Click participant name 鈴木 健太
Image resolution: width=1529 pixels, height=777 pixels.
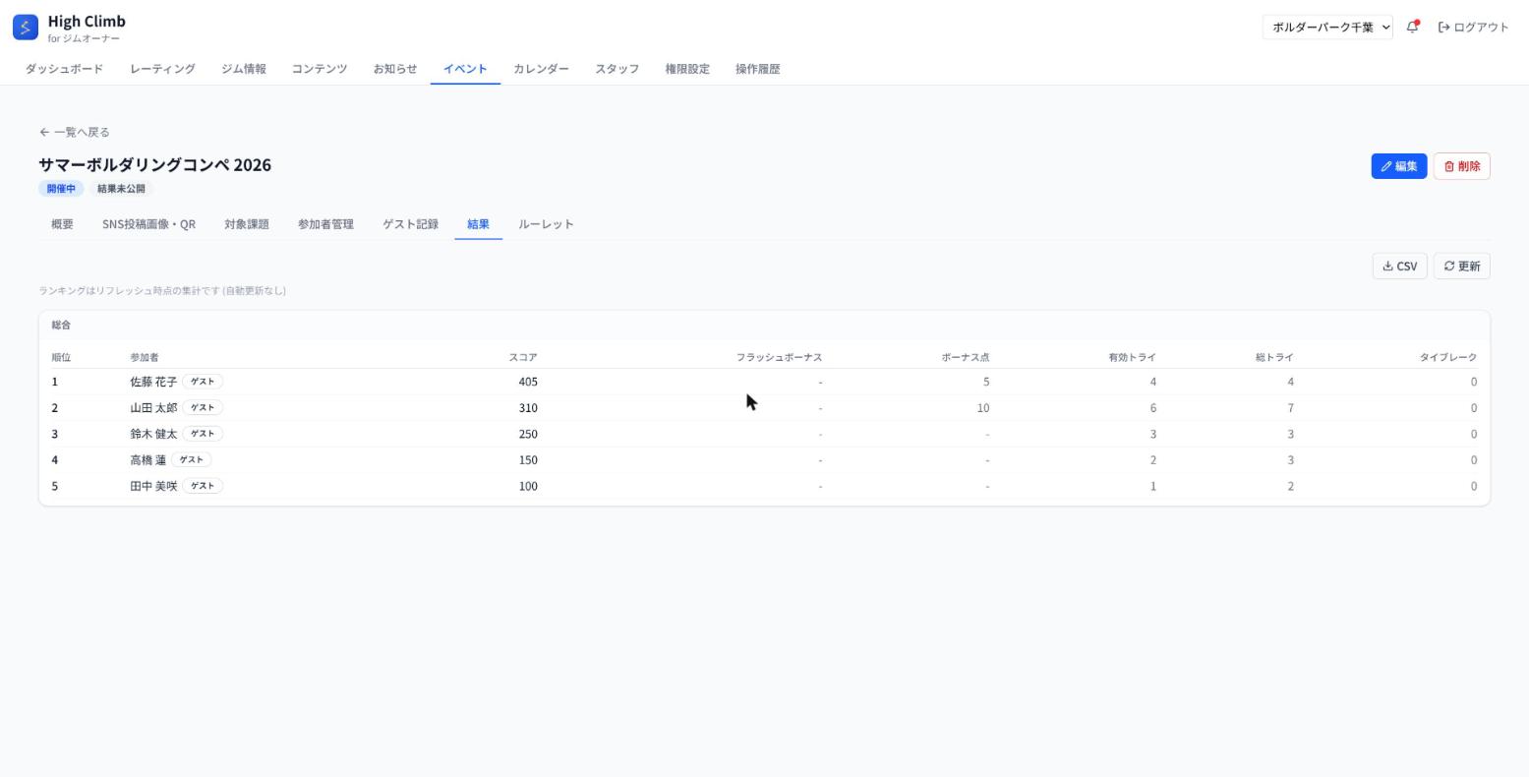coord(153,434)
